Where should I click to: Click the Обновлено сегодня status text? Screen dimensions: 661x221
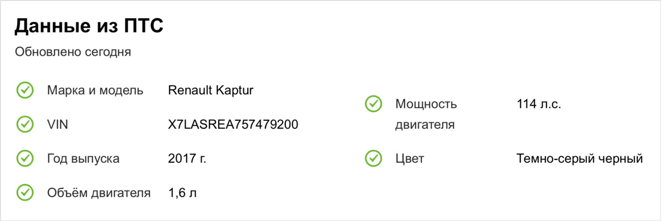73,53
